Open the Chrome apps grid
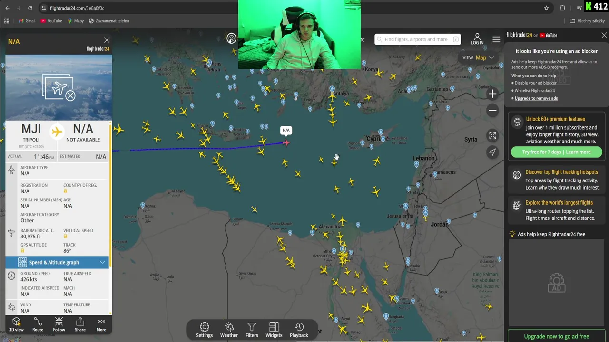609x342 pixels. [x=6, y=21]
